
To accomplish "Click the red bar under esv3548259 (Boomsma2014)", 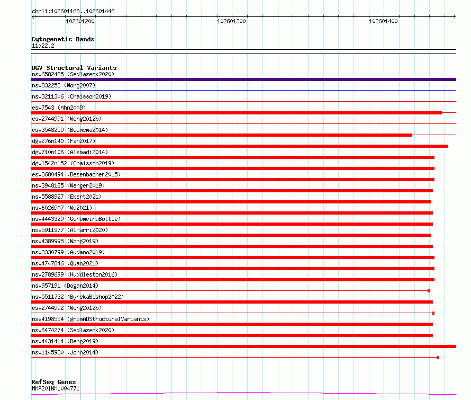I will pos(221,135).
